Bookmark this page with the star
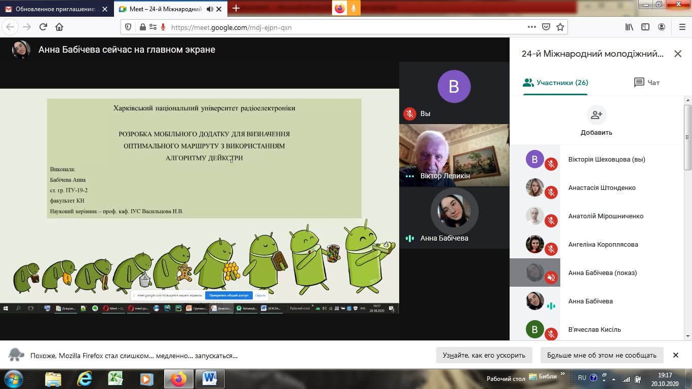The image size is (692, 389). (x=560, y=27)
